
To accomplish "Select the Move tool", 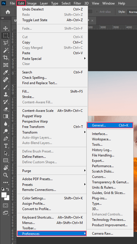I will pos(6,29).
